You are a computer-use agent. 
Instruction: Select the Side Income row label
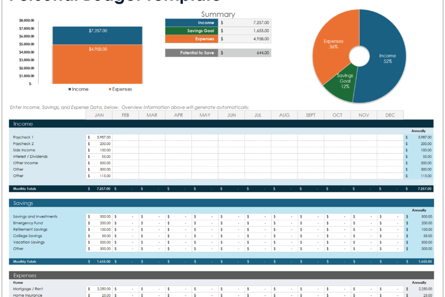(x=24, y=150)
